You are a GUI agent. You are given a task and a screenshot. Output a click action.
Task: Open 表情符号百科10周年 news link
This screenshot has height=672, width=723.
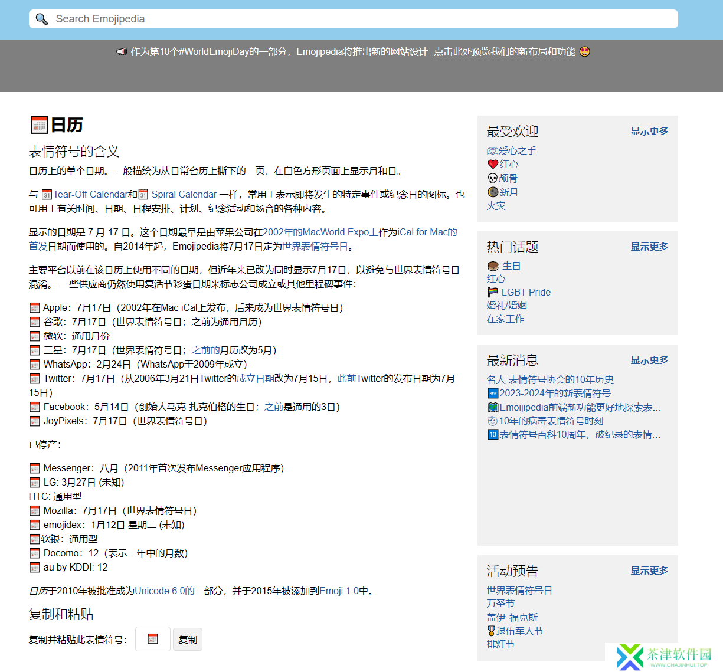(580, 435)
